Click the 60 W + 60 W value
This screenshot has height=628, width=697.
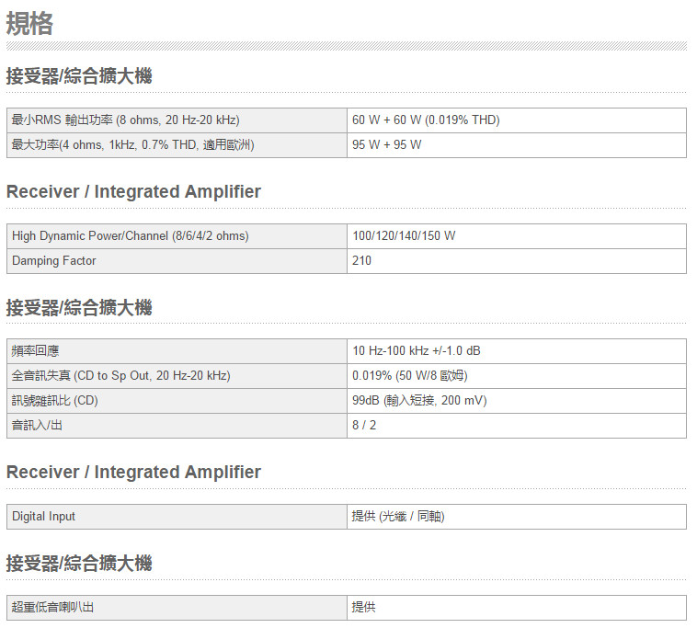(x=426, y=120)
